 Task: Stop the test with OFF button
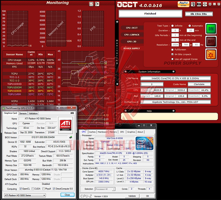click(211, 41)
